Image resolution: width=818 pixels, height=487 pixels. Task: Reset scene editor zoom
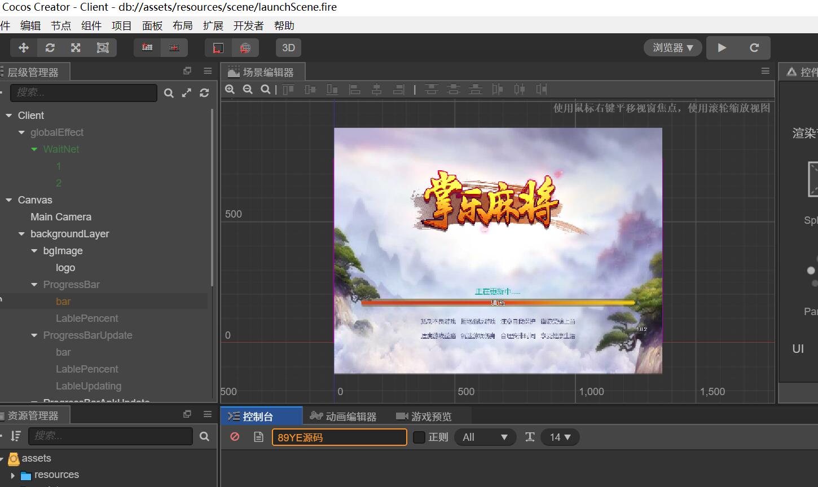tap(266, 89)
